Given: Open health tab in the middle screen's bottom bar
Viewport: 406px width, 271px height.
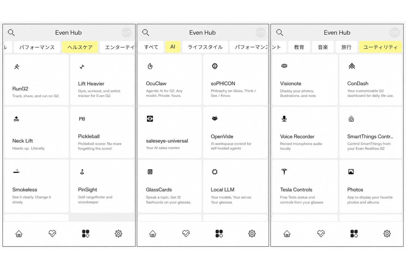Looking at the screenshot, I should pyautogui.click(x=186, y=233).
